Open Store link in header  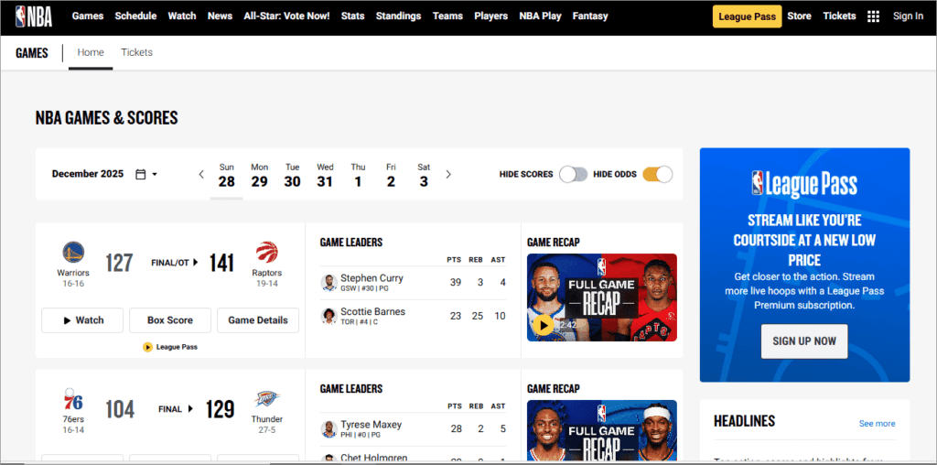tap(799, 16)
